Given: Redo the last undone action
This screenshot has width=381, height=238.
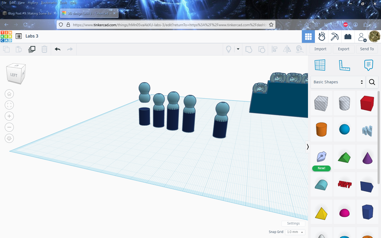Looking at the screenshot, I should [x=70, y=49].
